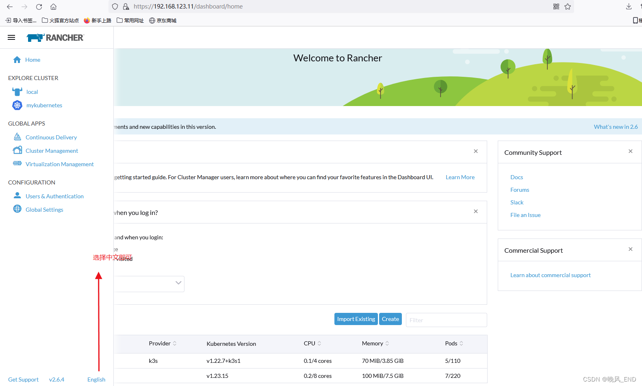Viewport: 642px width, 386px height.
Task: Open the English language selector
Action: pyautogui.click(x=96, y=379)
